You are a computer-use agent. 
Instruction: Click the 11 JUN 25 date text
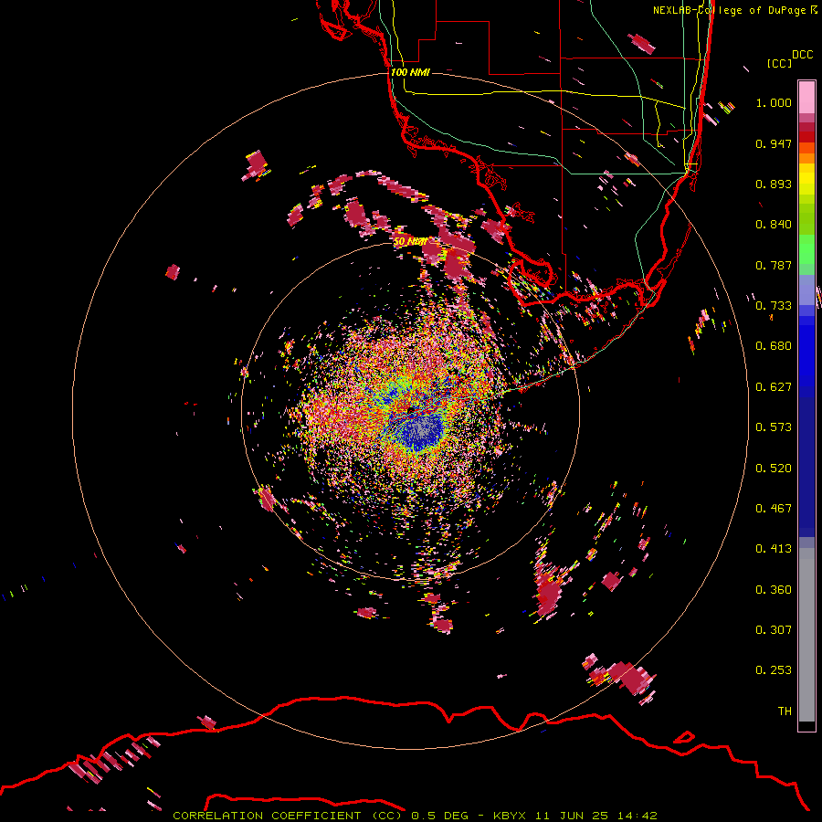coord(572,816)
